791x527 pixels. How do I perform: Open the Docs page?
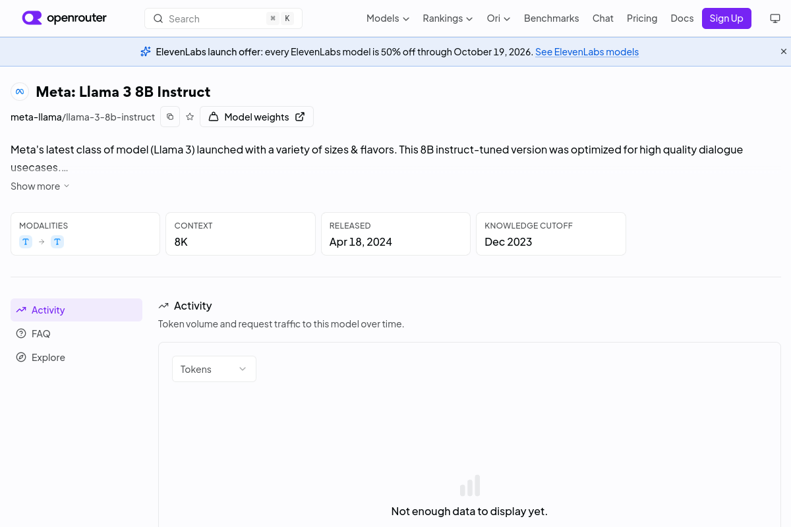(x=682, y=18)
